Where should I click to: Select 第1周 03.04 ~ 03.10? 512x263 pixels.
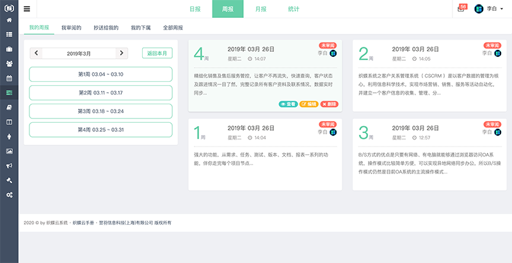coord(100,74)
